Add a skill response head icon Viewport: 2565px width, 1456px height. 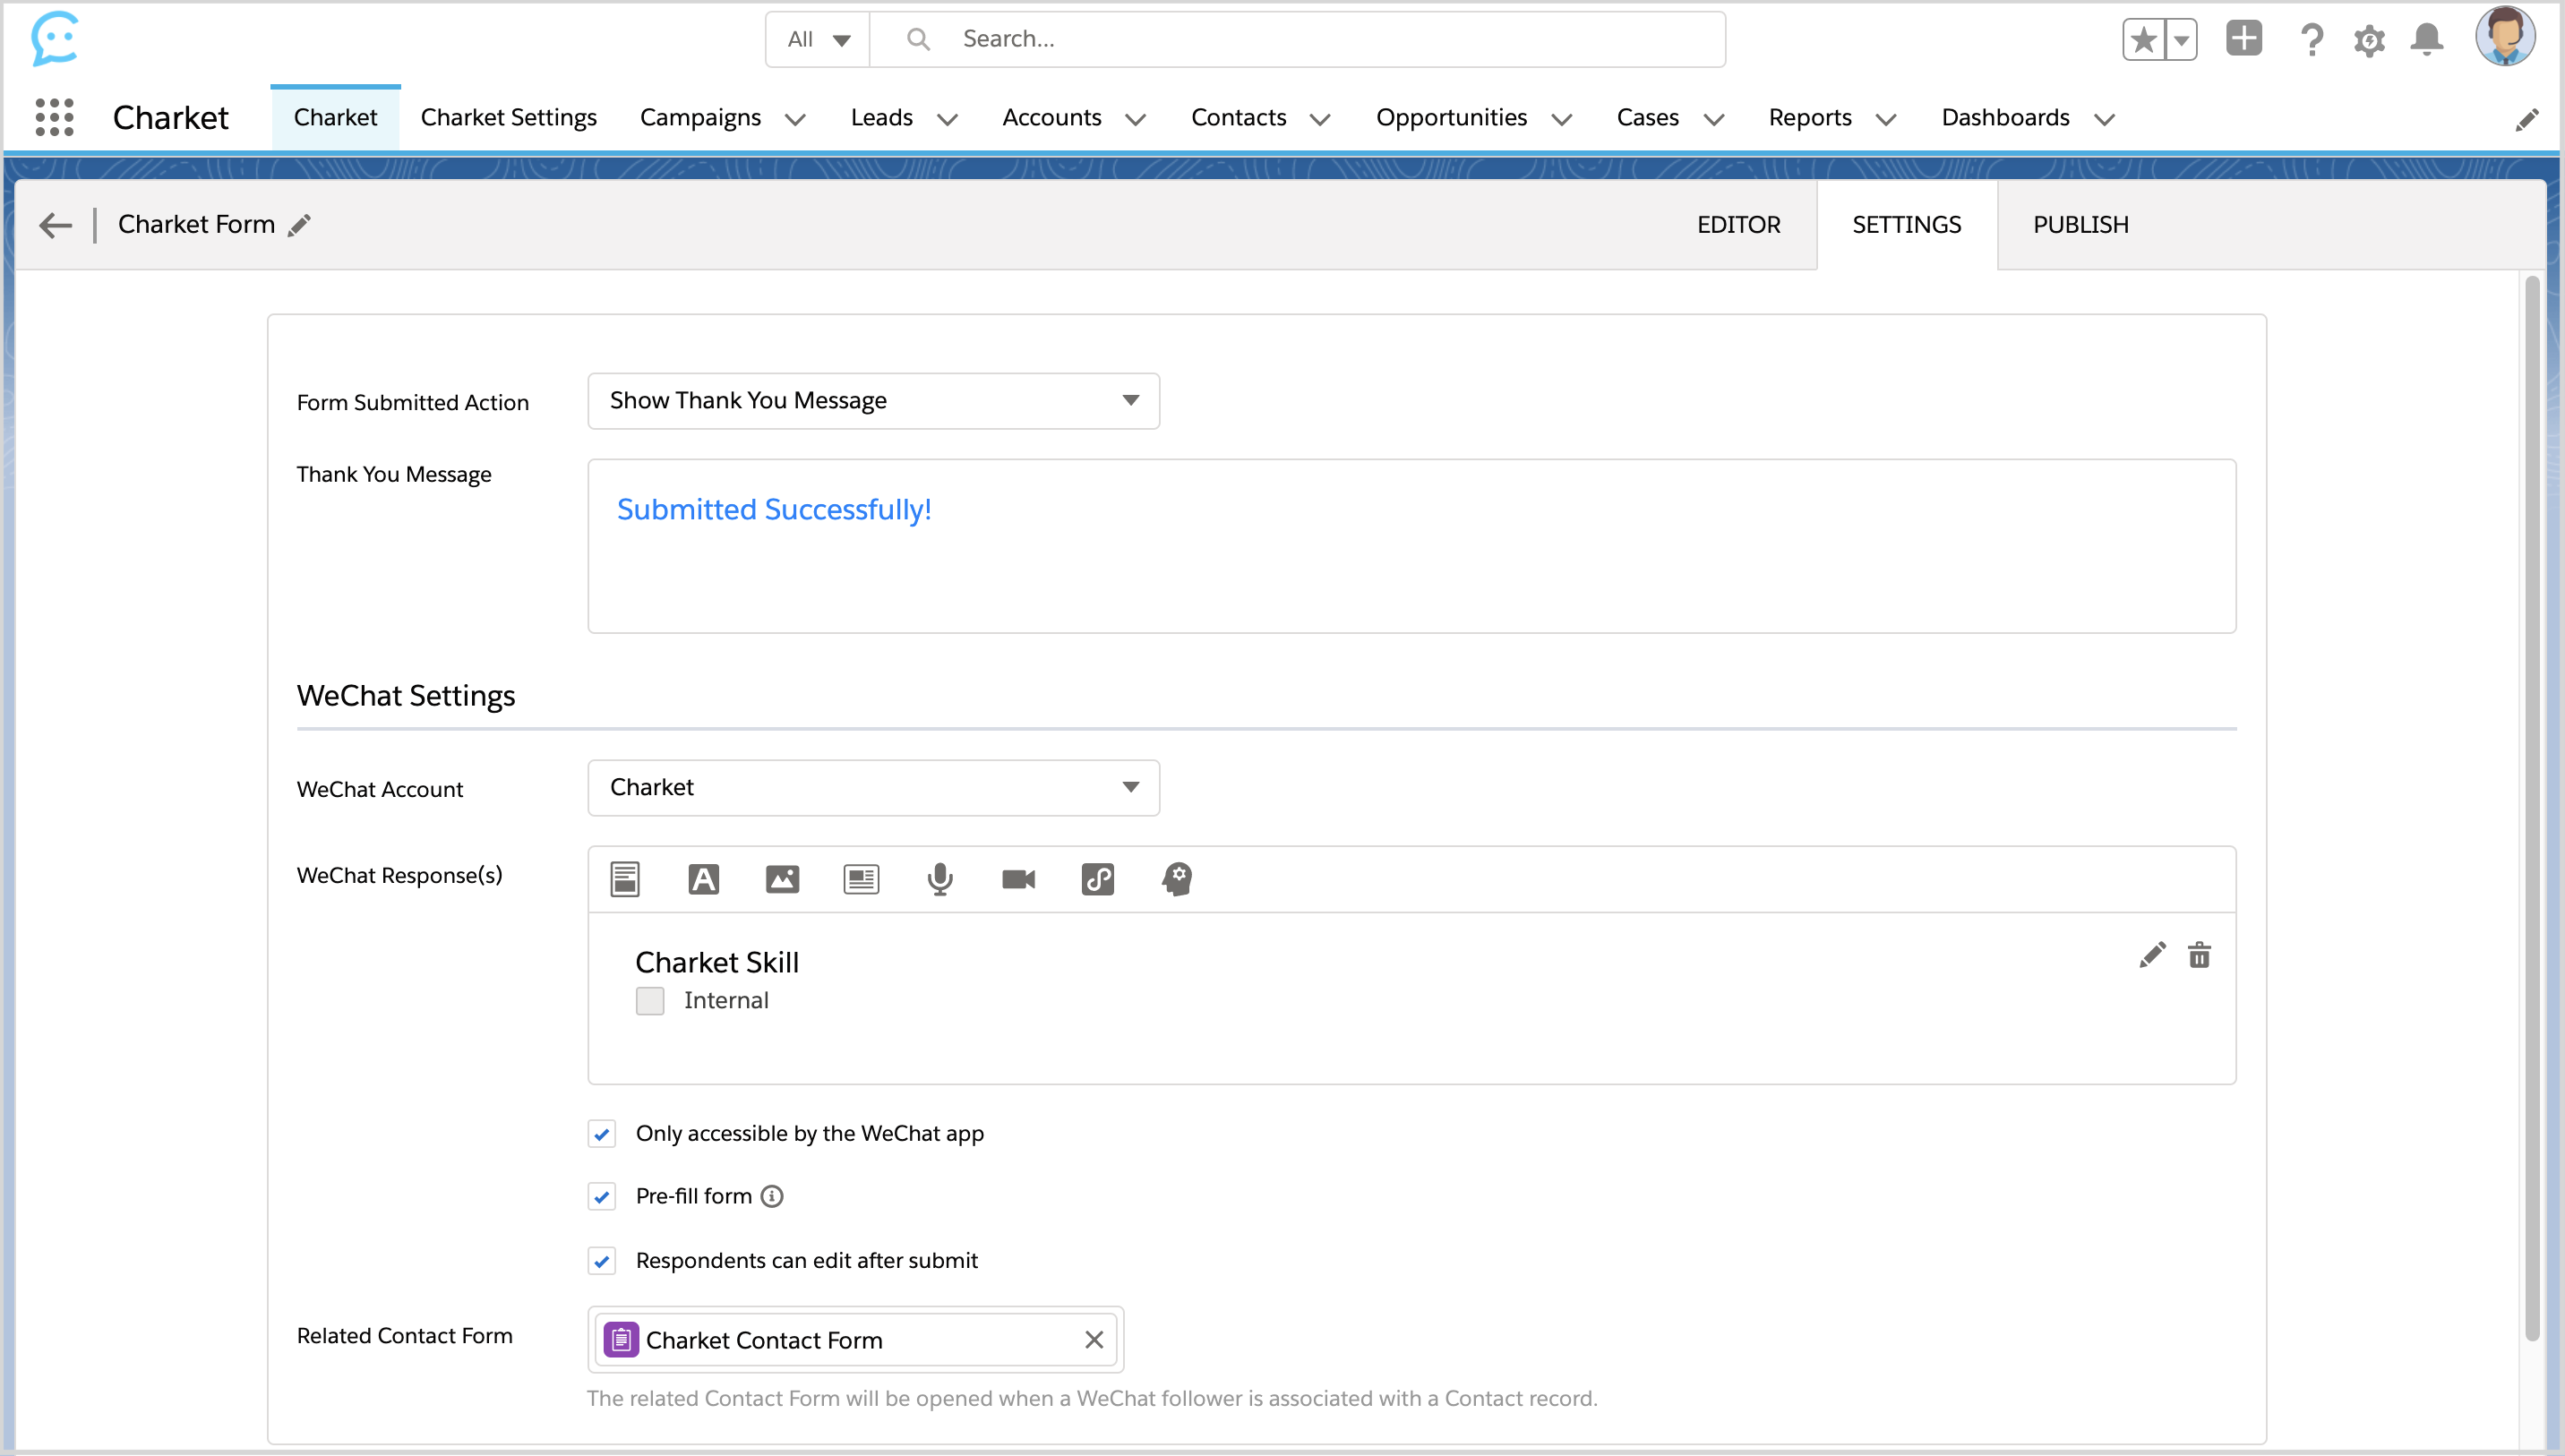[1177, 879]
